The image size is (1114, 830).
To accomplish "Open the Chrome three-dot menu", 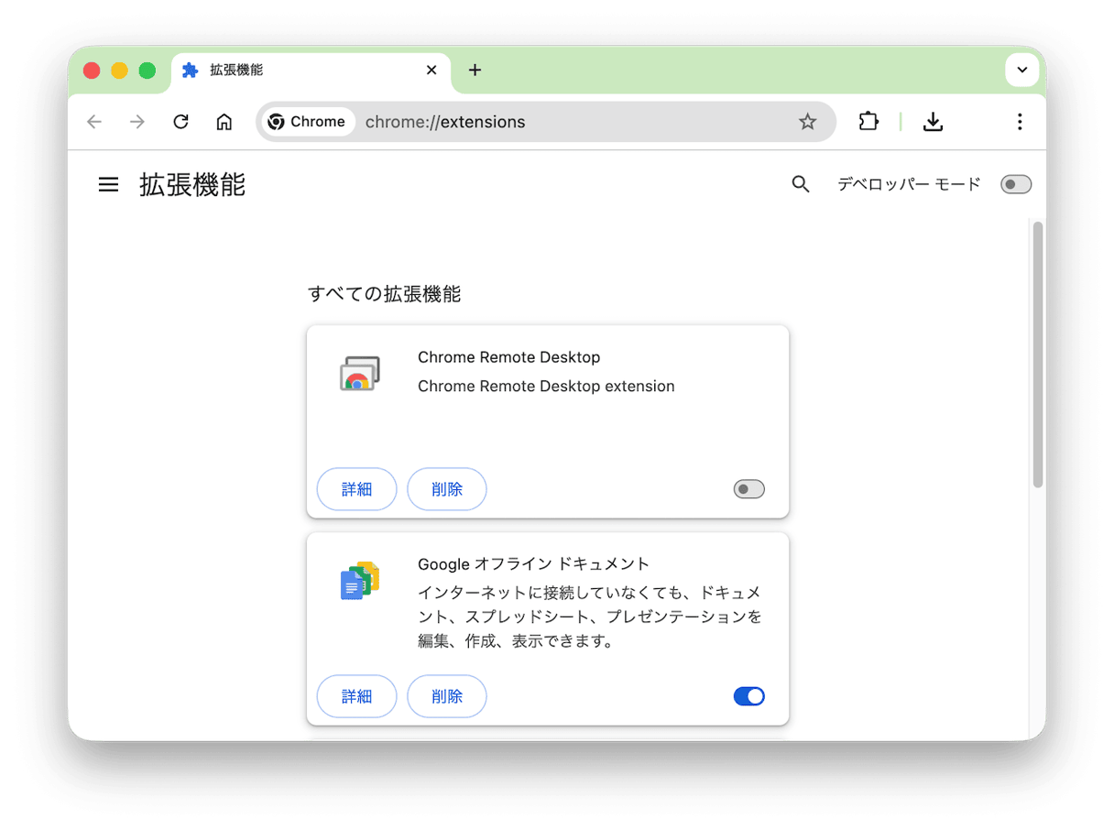I will point(1019,121).
